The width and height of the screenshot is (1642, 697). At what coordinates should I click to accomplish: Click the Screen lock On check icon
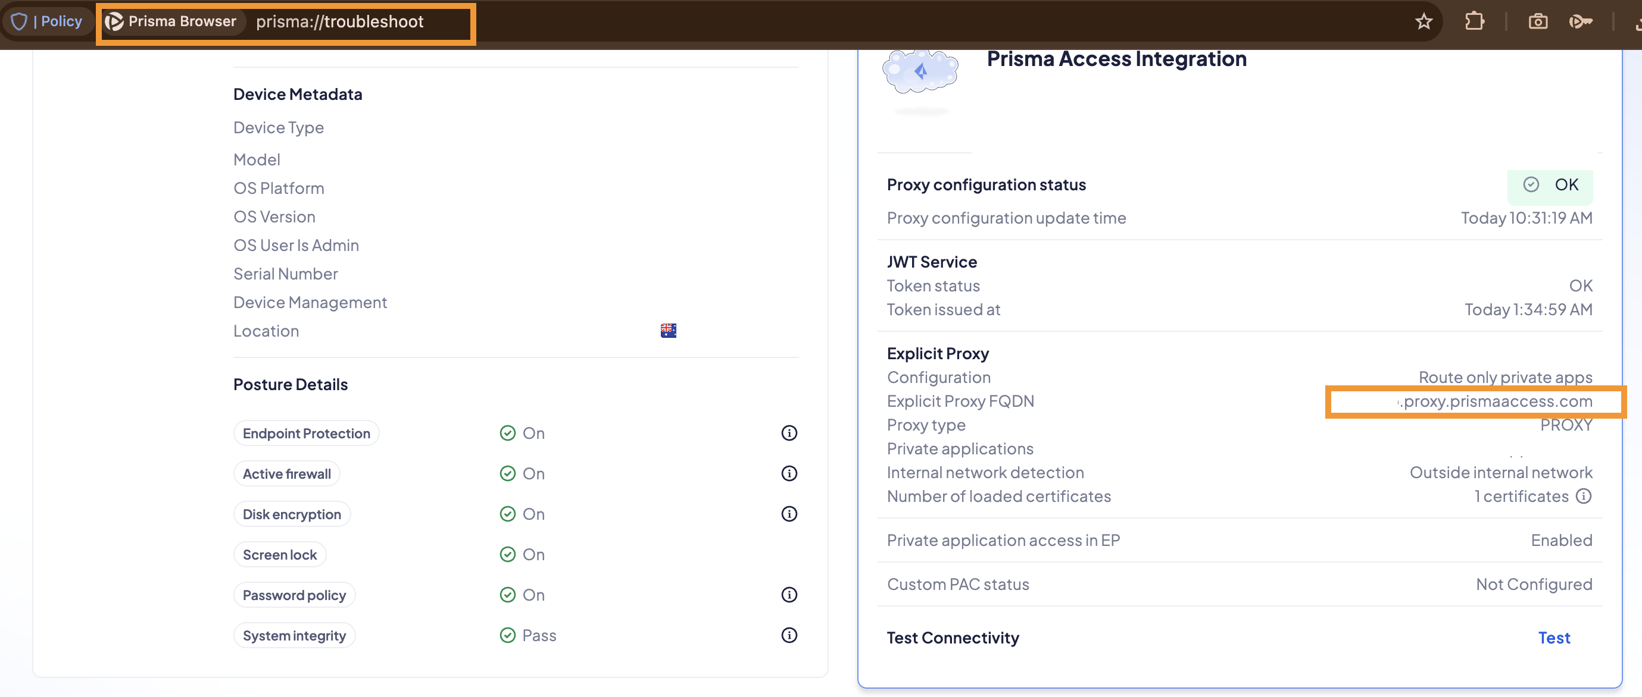[507, 554]
